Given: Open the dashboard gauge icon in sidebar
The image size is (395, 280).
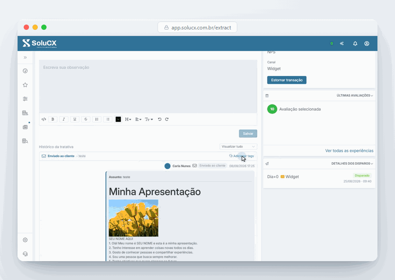Looking at the screenshot, I should [x=25, y=71].
